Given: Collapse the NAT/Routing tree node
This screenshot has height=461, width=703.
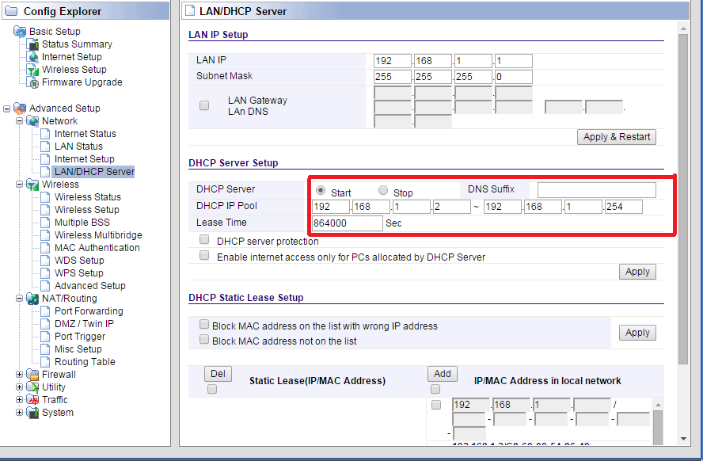Looking at the screenshot, I should tap(19, 299).
